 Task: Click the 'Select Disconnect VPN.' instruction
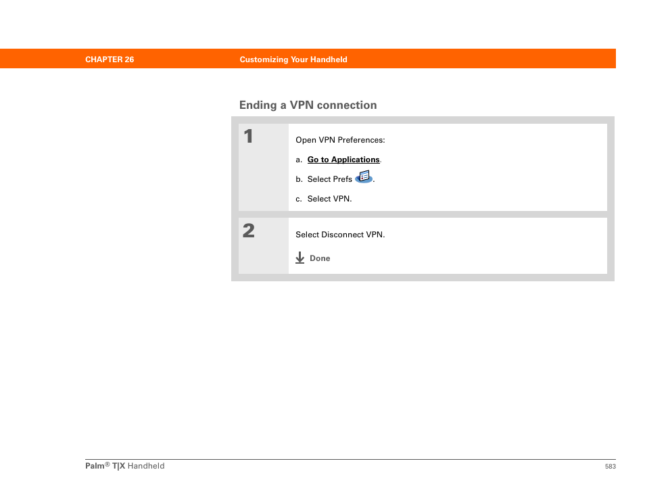[340, 235]
